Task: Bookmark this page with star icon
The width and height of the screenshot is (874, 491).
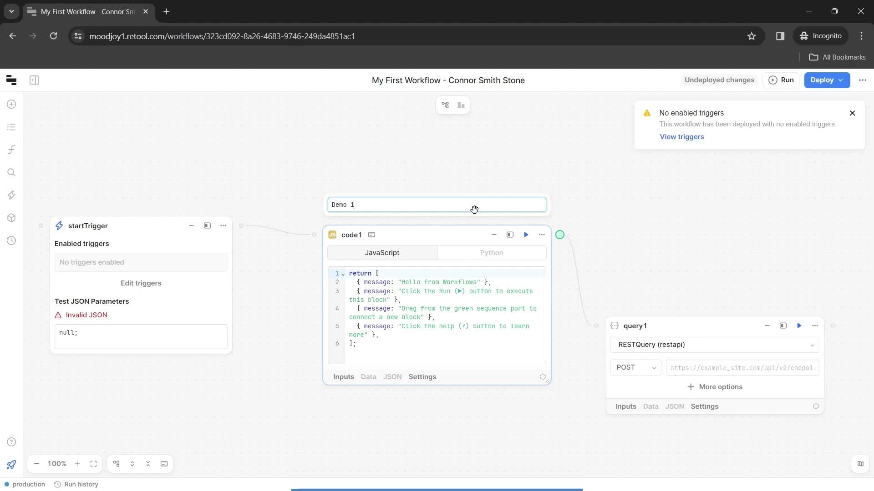Action: (752, 36)
